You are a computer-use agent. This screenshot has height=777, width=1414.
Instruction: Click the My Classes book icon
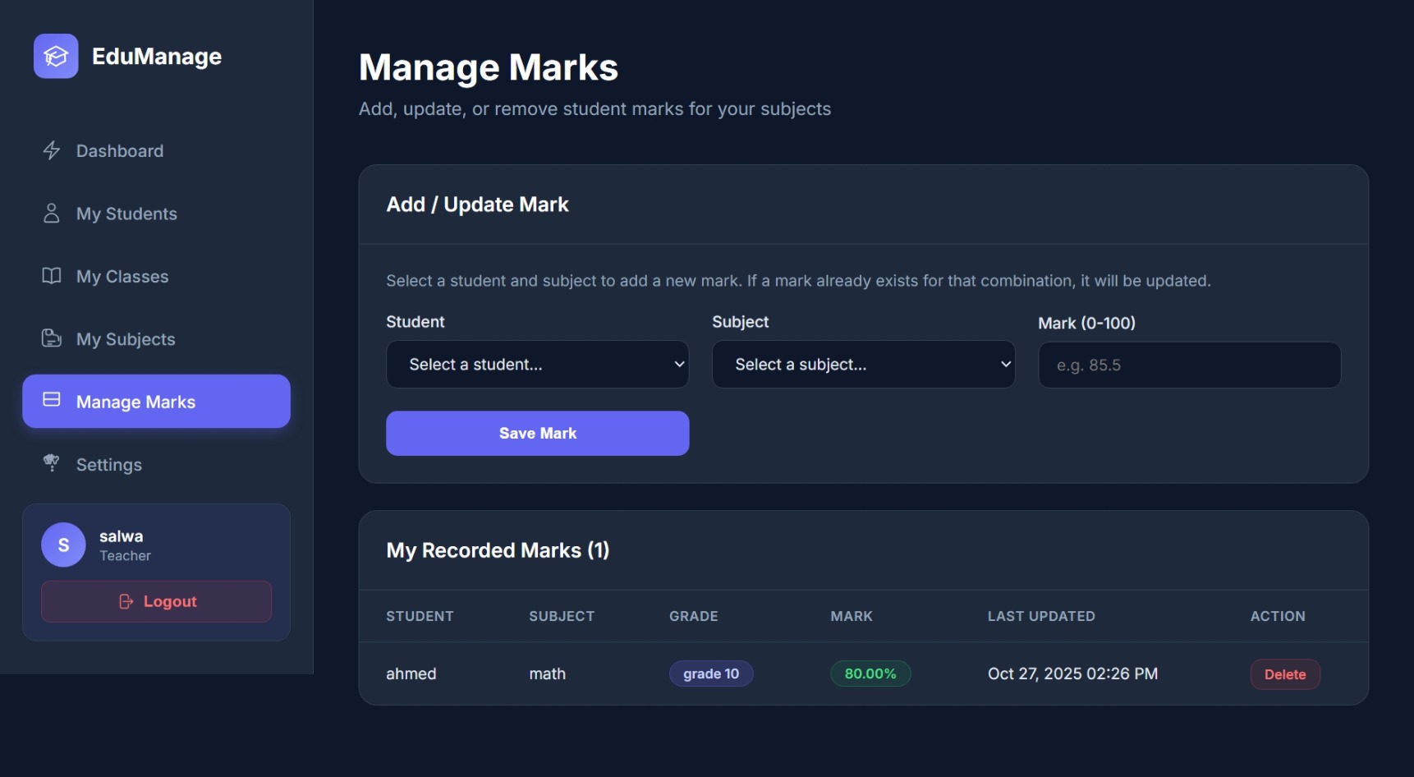(x=52, y=276)
